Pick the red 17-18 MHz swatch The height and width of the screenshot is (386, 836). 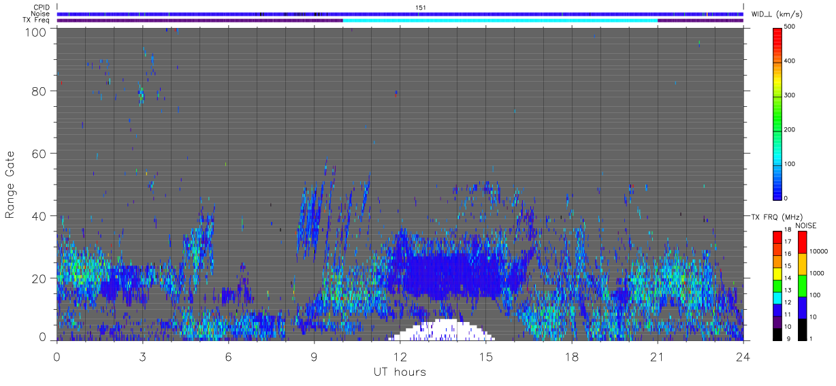pyautogui.click(x=777, y=237)
